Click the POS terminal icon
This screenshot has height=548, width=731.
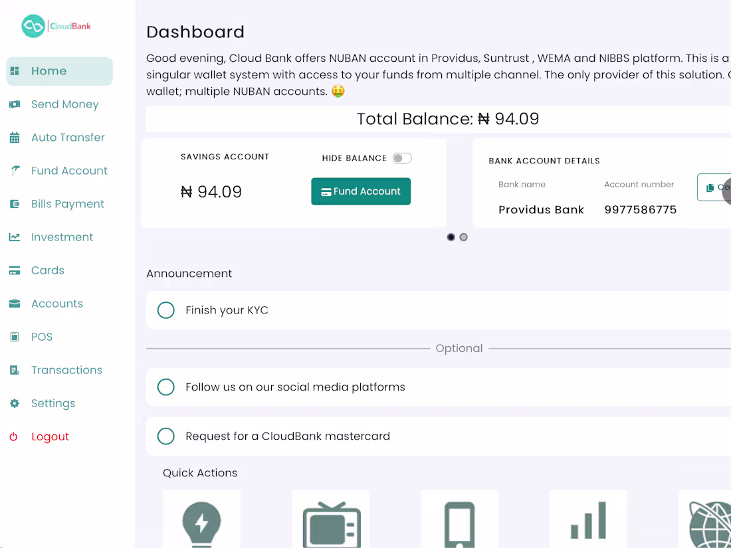15,337
